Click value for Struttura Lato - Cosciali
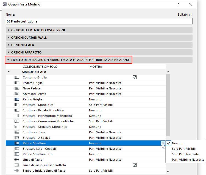Image resolution: width=206 pixels, height=175 pixels. [105, 149]
